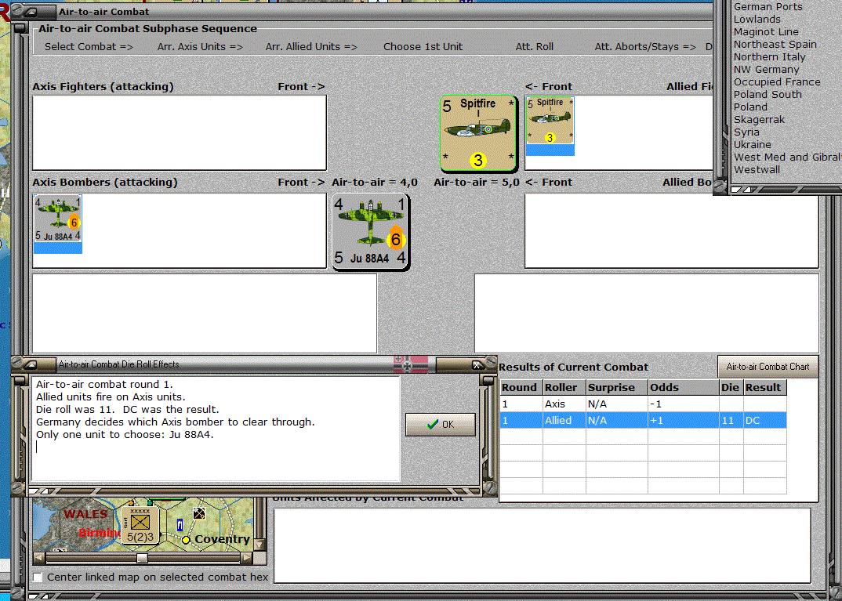The height and width of the screenshot is (601, 842).
Task: Click the Die column header
Action: pyautogui.click(x=731, y=387)
